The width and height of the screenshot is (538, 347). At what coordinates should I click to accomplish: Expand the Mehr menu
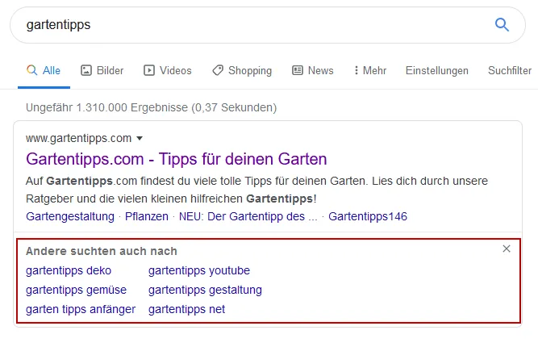(370, 71)
